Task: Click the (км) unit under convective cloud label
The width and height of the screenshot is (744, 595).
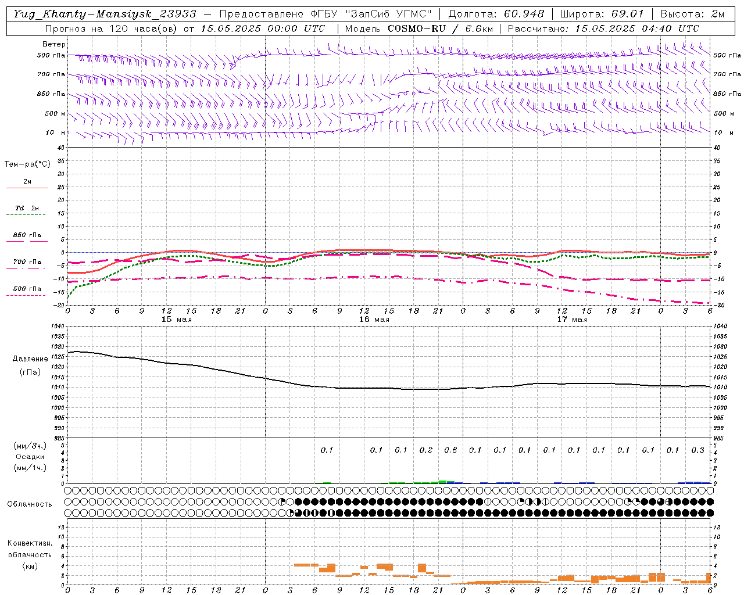Action: pyautogui.click(x=30, y=566)
